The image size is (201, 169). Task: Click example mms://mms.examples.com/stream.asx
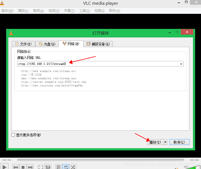(x=49, y=78)
